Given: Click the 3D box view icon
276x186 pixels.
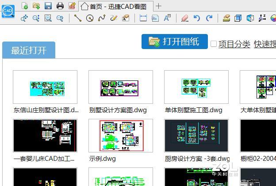Looking at the screenshot, I should [x=238, y=18].
